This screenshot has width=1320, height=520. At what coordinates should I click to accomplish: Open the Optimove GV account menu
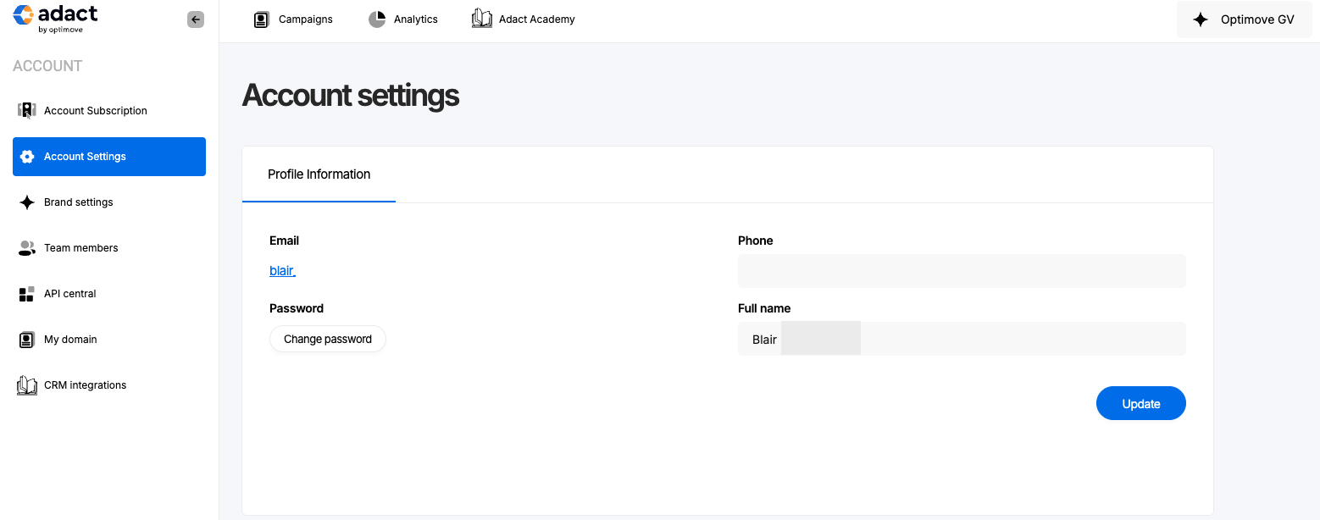pos(1244,19)
